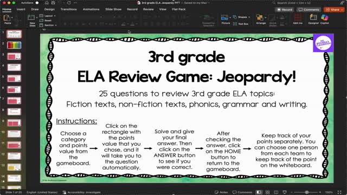
Task: Open the Transitions tab
Action: tap(69, 9)
